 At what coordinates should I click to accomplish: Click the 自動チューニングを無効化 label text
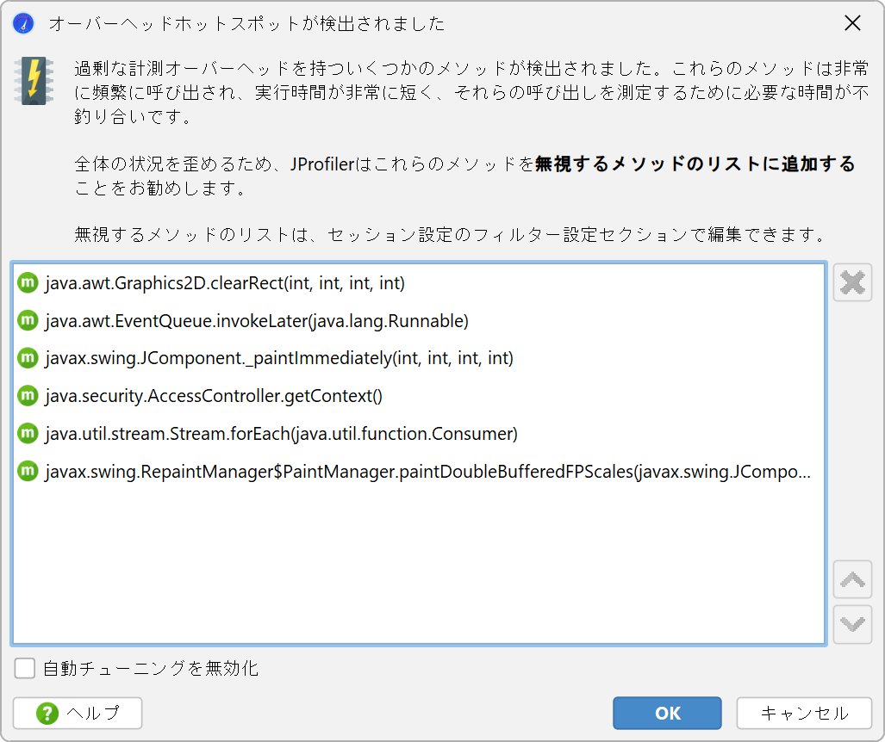tap(151, 668)
